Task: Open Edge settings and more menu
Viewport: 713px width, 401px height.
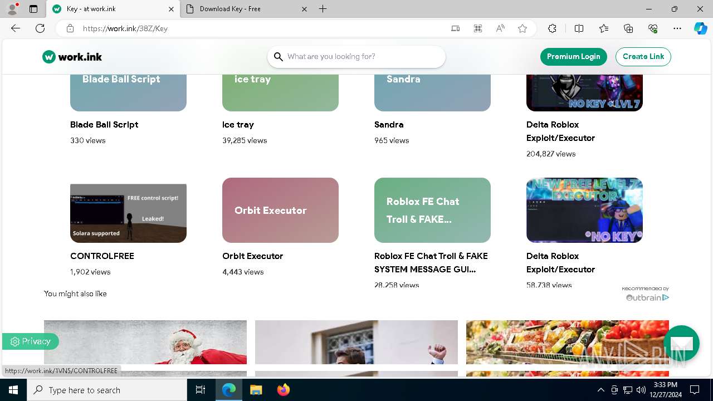Action: (x=677, y=28)
